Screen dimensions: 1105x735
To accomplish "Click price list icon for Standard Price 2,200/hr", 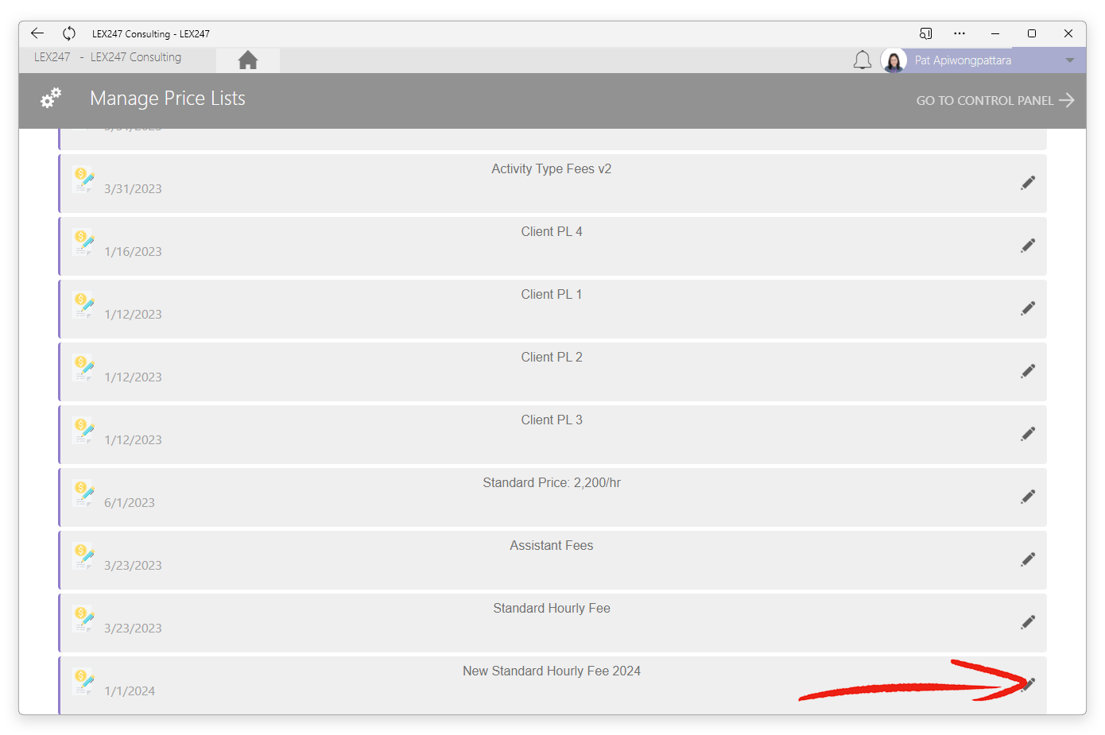I will click(x=83, y=493).
